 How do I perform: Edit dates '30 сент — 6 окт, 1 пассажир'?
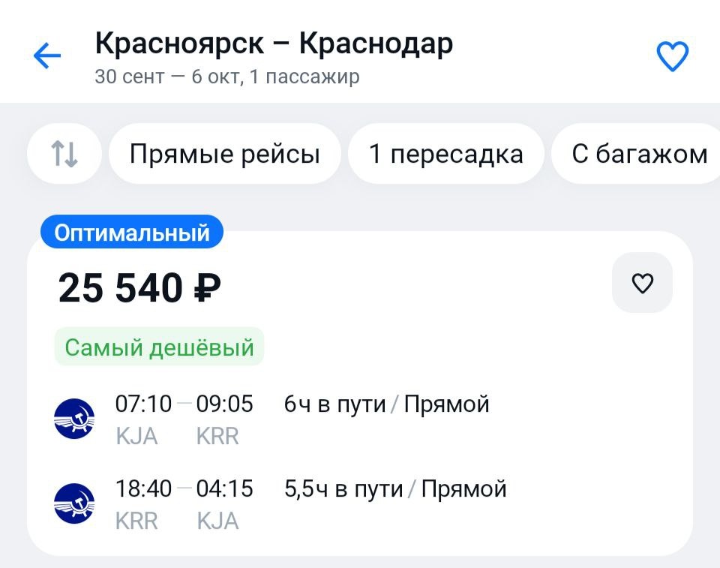(x=227, y=77)
